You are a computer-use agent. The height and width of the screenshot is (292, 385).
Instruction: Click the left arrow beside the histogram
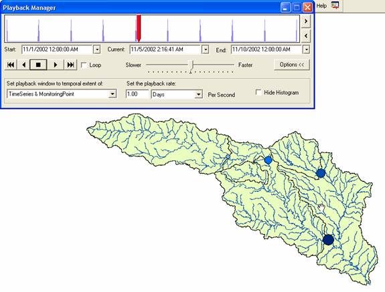tap(306, 36)
